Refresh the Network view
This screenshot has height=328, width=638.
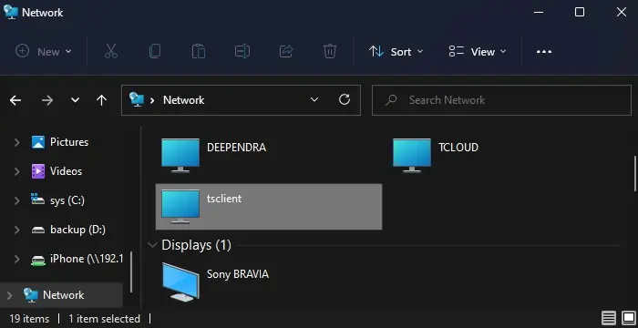coord(345,99)
